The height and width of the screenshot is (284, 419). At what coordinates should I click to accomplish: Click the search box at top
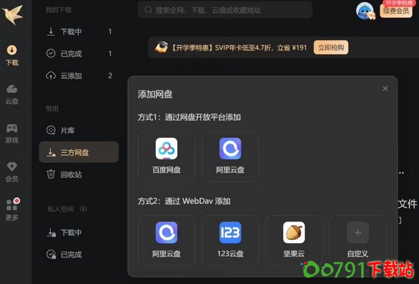tap(225, 10)
